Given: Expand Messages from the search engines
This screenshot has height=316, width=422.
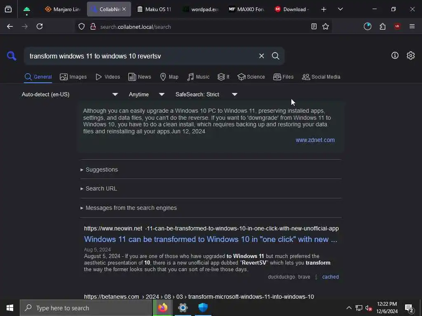Looking at the screenshot, I should (x=129, y=208).
